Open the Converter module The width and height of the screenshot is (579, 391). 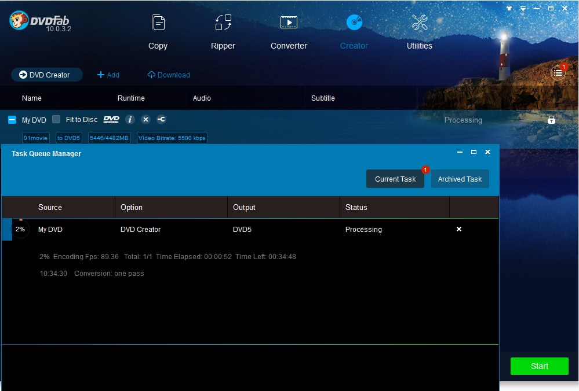click(289, 32)
